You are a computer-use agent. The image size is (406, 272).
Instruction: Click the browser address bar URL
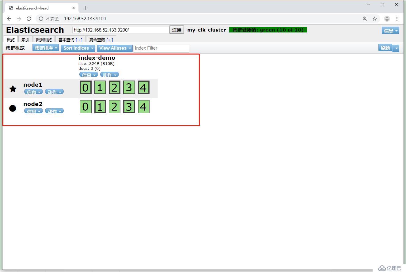[85, 19]
